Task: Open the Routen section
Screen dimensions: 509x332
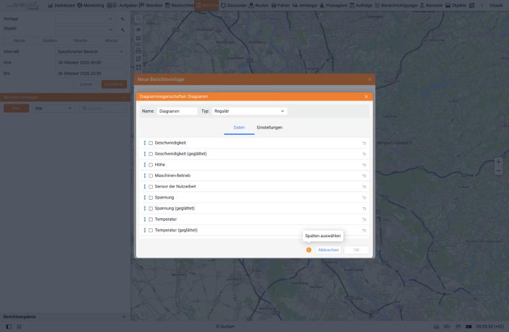Action: point(259,6)
